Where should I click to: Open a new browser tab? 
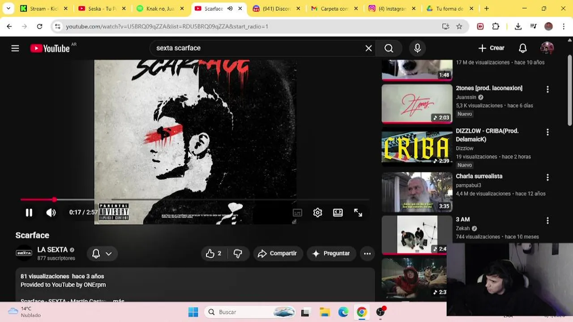coord(487,8)
